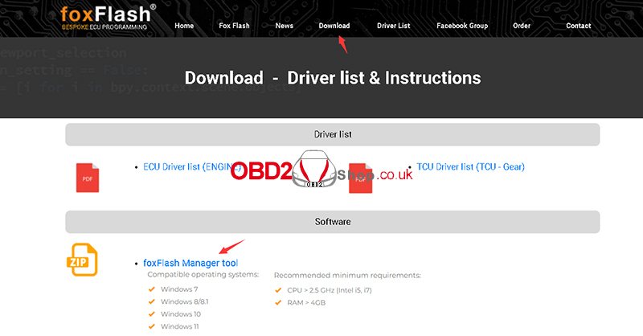
Task: Open the Fox Flash menu item
Action: click(234, 26)
